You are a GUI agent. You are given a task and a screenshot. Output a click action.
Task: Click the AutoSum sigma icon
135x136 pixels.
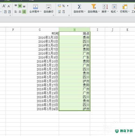pyautogui.click(x=79, y=7)
